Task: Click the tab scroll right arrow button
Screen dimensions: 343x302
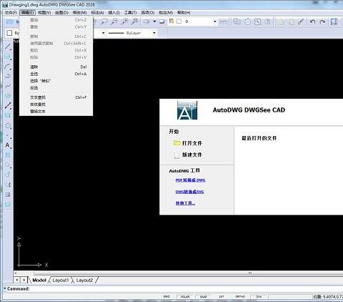Action: [24, 280]
